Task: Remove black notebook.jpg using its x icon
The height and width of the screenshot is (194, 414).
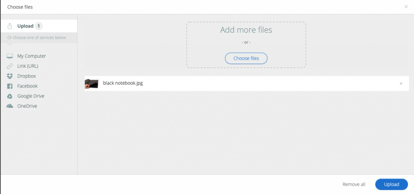Action: [x=401, y=83]
